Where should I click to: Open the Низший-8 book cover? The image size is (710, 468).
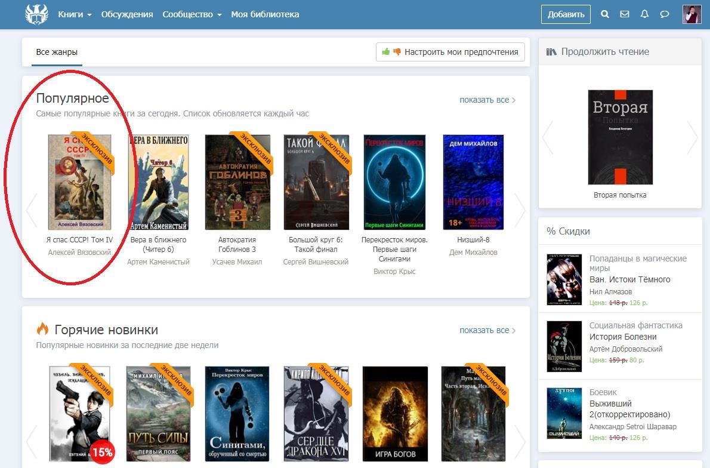tap(473, 182)
